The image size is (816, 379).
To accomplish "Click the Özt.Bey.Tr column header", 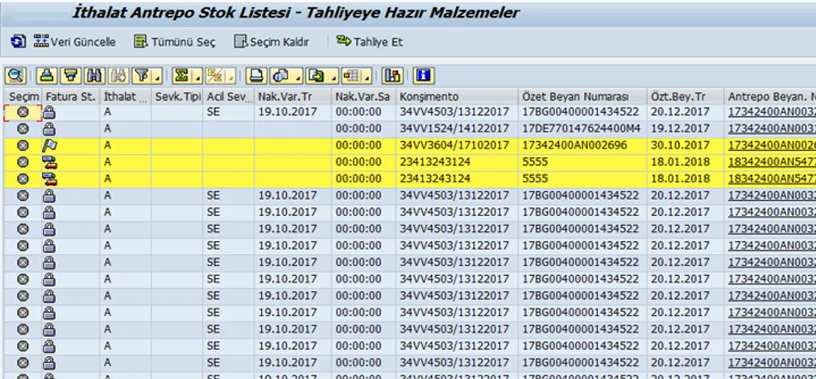I will pos(686,97).
